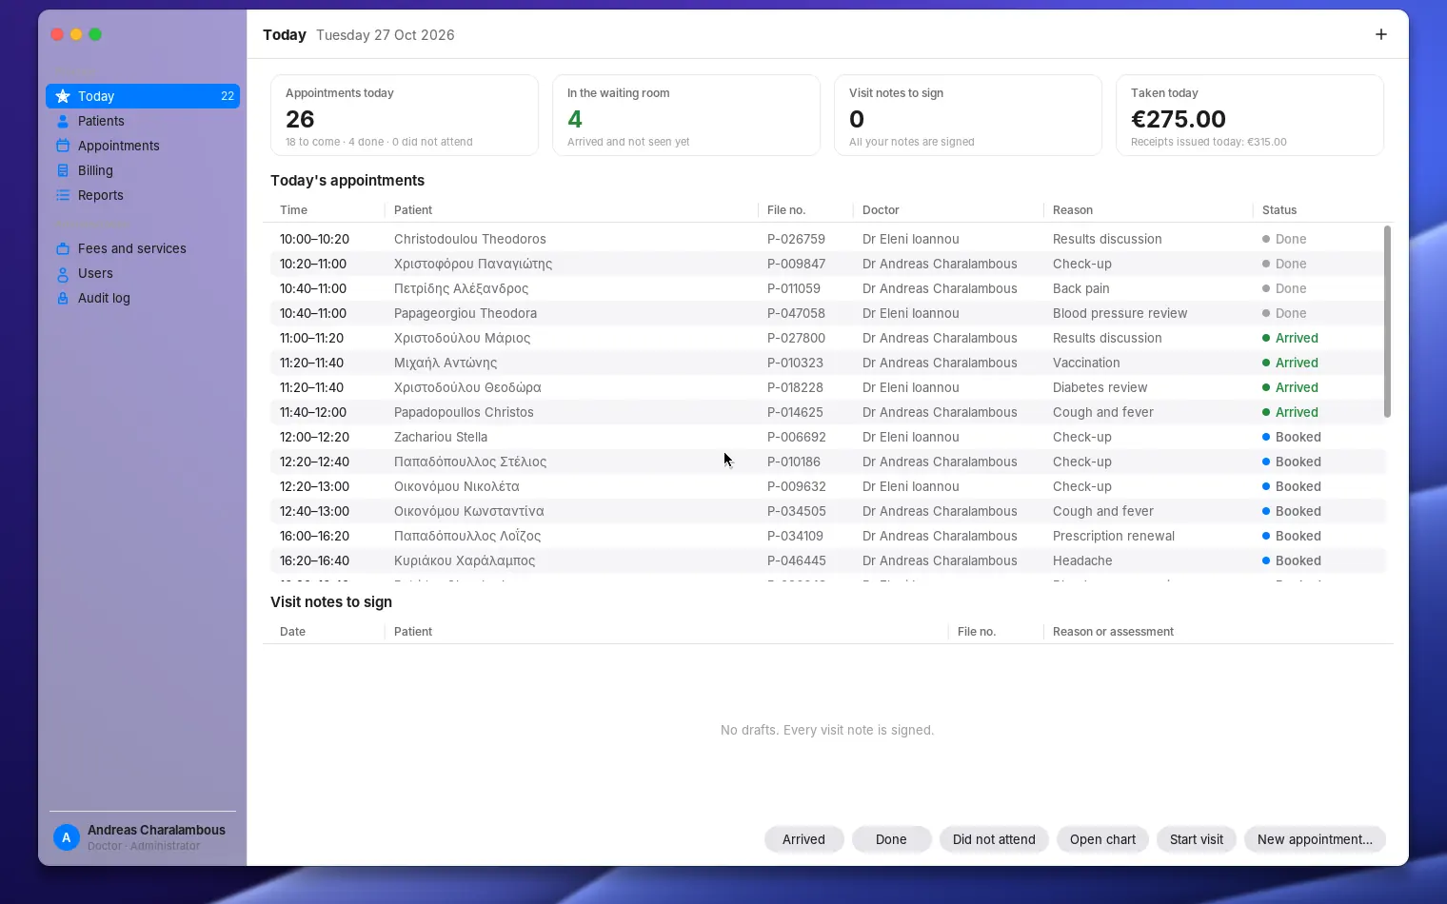The width and height of the screenshot is (1447, 904).
Task: Click the Diabetes review reason cell
Action: click(1100, 387)
